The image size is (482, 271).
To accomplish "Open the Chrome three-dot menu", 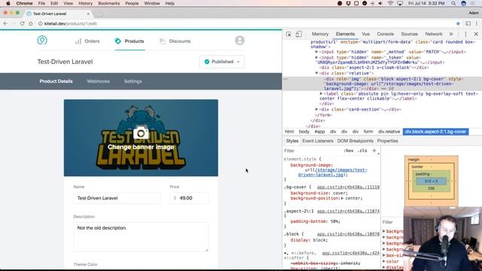I will [477, 23].
